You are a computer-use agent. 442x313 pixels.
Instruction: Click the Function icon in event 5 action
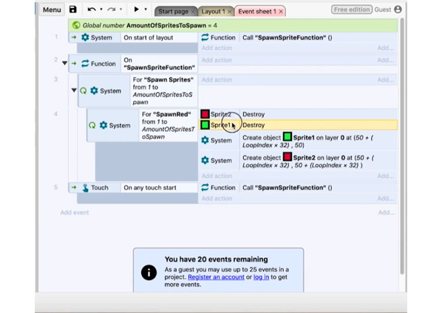tap(205, 187)
